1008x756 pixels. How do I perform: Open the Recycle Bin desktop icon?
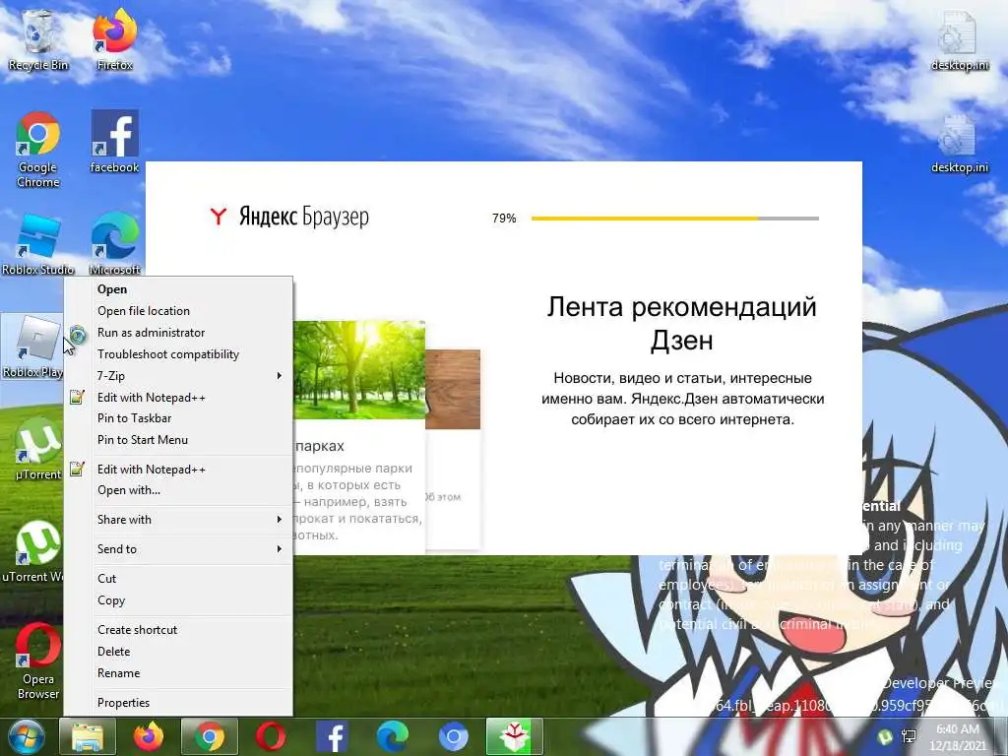38,40
